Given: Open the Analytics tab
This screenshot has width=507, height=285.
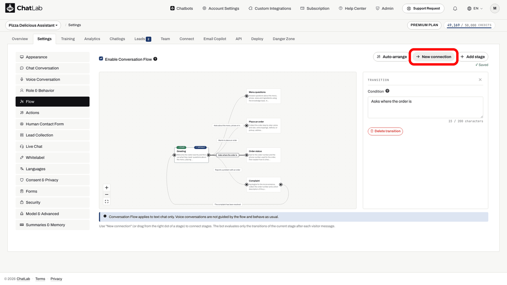Looking at the screenshot, I should (x=92, y=39).
